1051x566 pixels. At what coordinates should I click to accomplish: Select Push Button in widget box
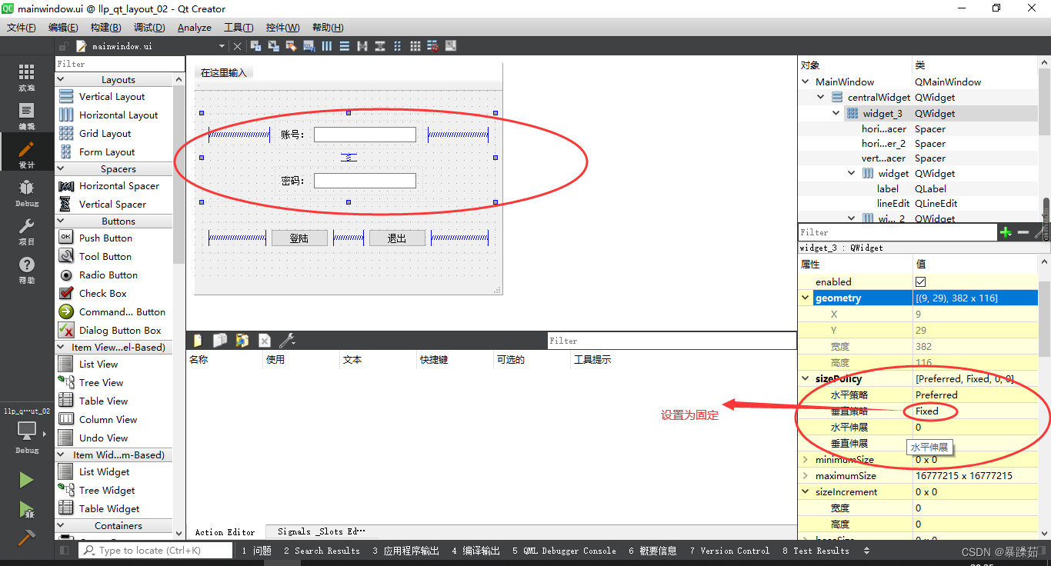click(x=105, y=238)
